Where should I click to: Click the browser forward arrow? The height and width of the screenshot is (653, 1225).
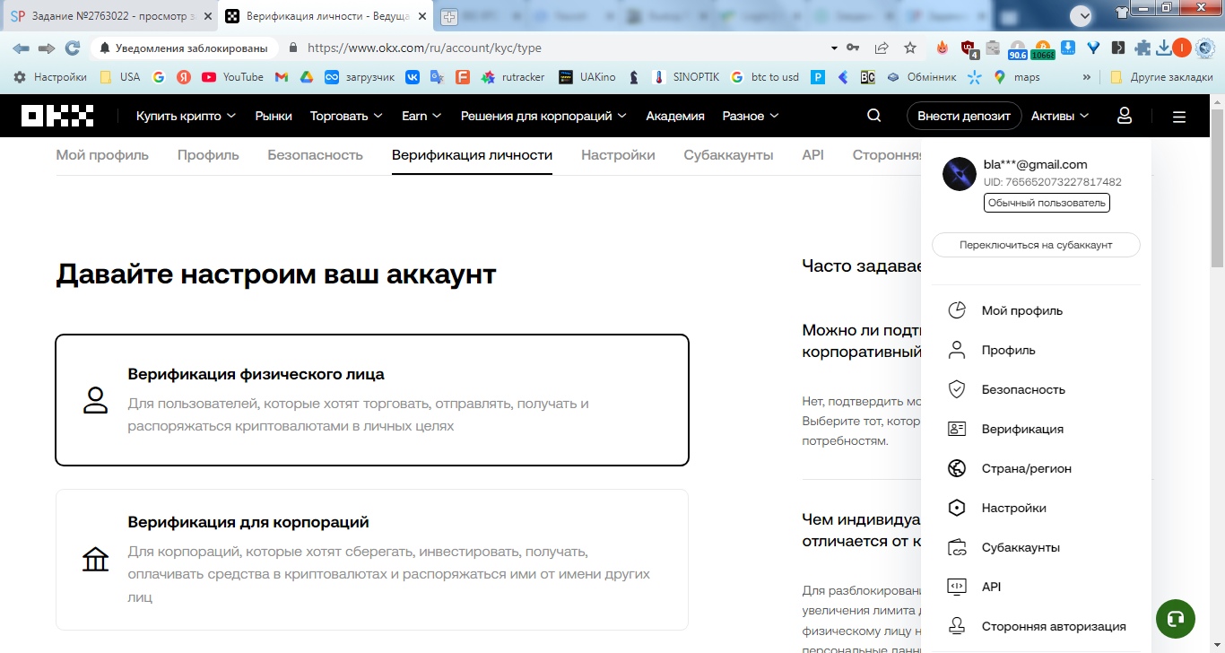[x=47, y=48]
